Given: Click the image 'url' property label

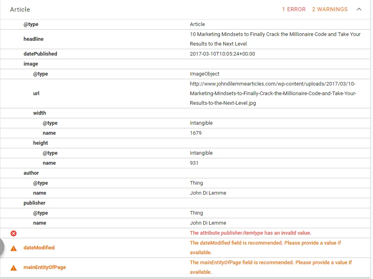Looking at the screenshot, I should click(x=36, y=94).
